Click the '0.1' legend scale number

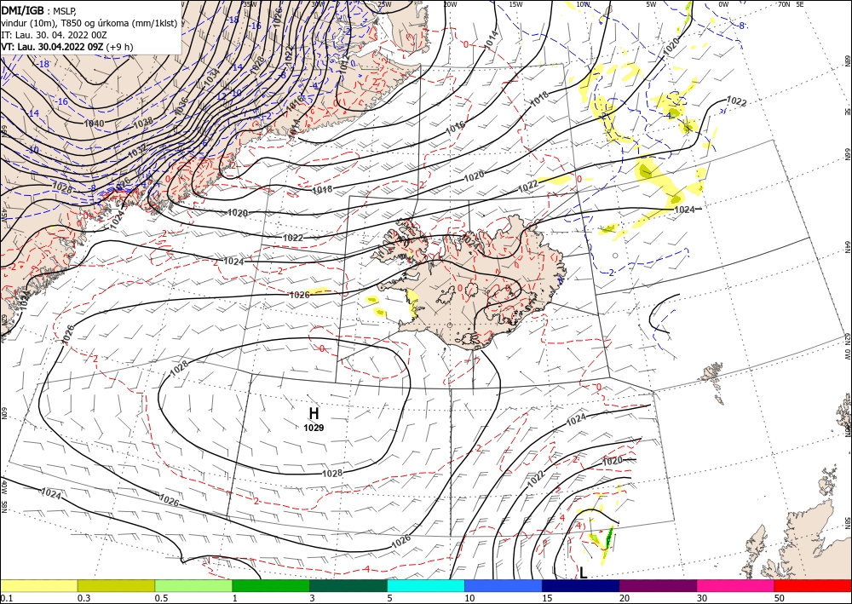[6, 598]
